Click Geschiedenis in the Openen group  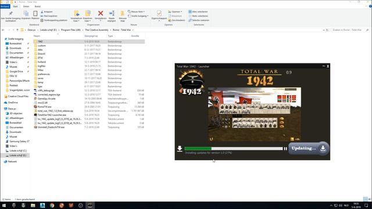click(177, 20)
